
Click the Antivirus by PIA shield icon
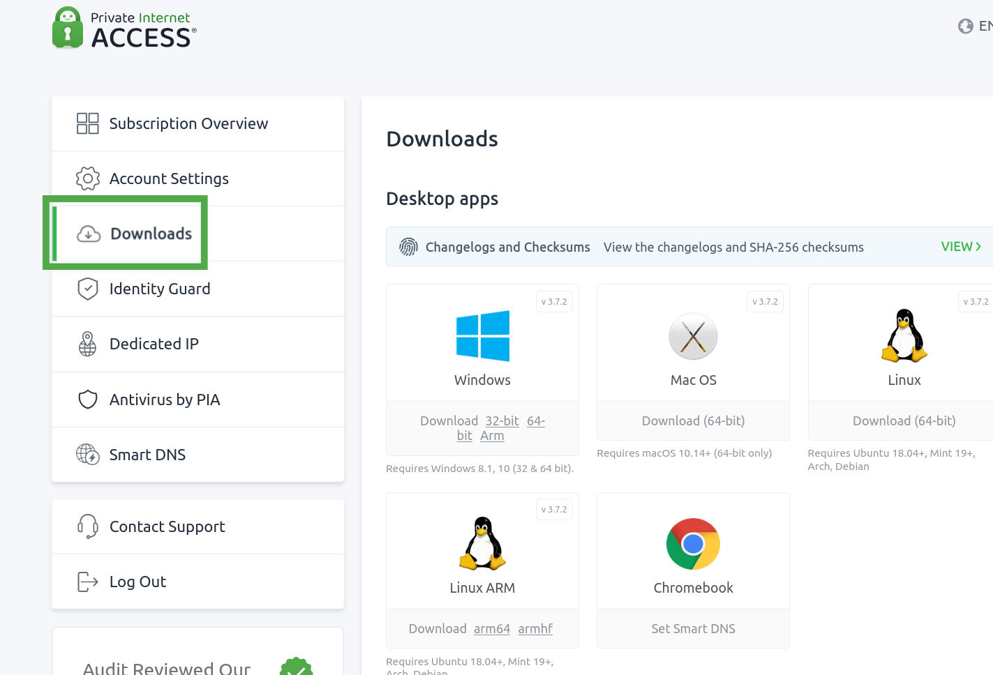[x=87, y=400]
